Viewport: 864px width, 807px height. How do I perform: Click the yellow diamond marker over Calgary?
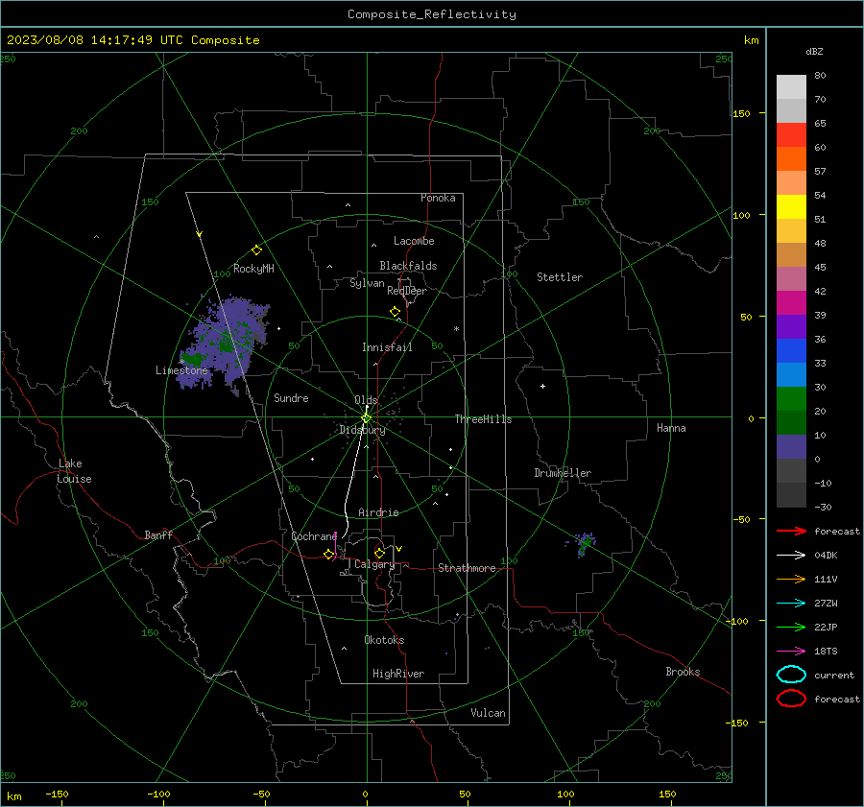point(379,553)
